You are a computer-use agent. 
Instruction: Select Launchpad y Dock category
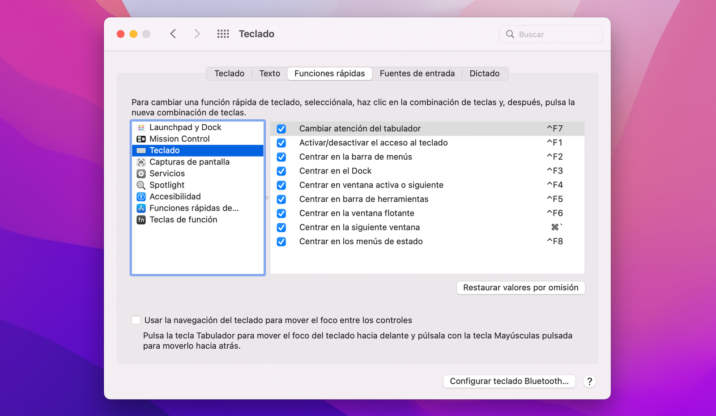198,127
